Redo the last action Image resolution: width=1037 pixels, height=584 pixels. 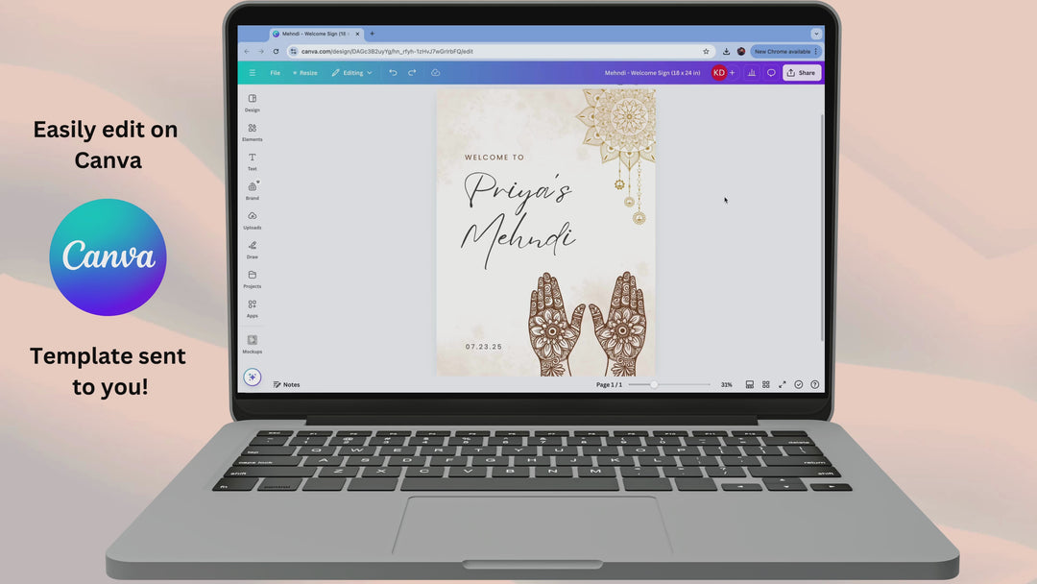coord(412,73)
